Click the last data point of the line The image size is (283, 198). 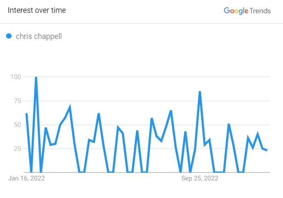coord(267,150)
